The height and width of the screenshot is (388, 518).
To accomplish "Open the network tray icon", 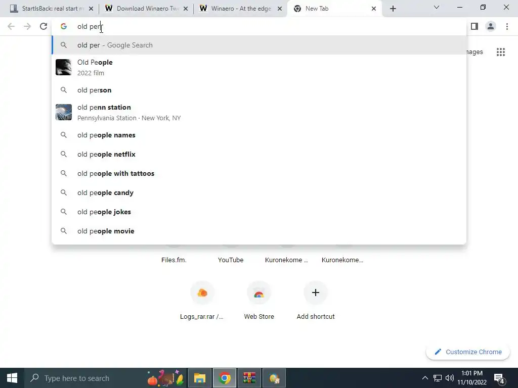I will (438, 378).
